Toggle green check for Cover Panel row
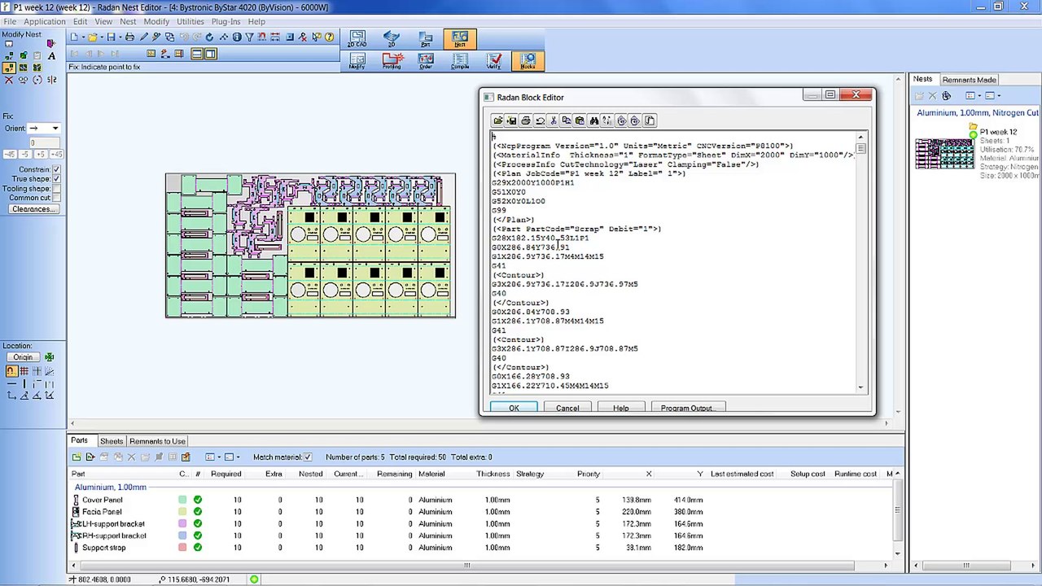 (x=198, y=500)
